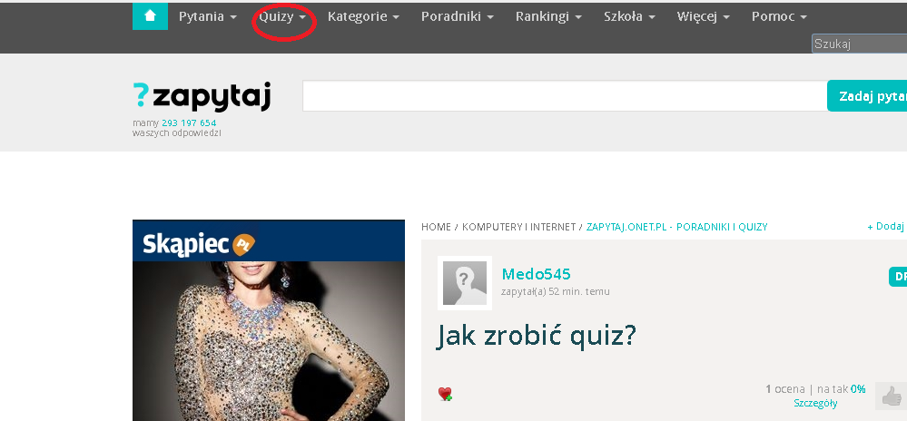
Task: Click the thumbs up rating icon
Action: tap(891, 396)
